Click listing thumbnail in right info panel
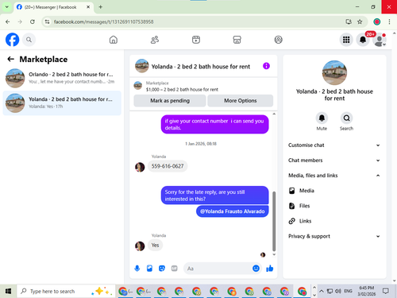 pos(334,73)
